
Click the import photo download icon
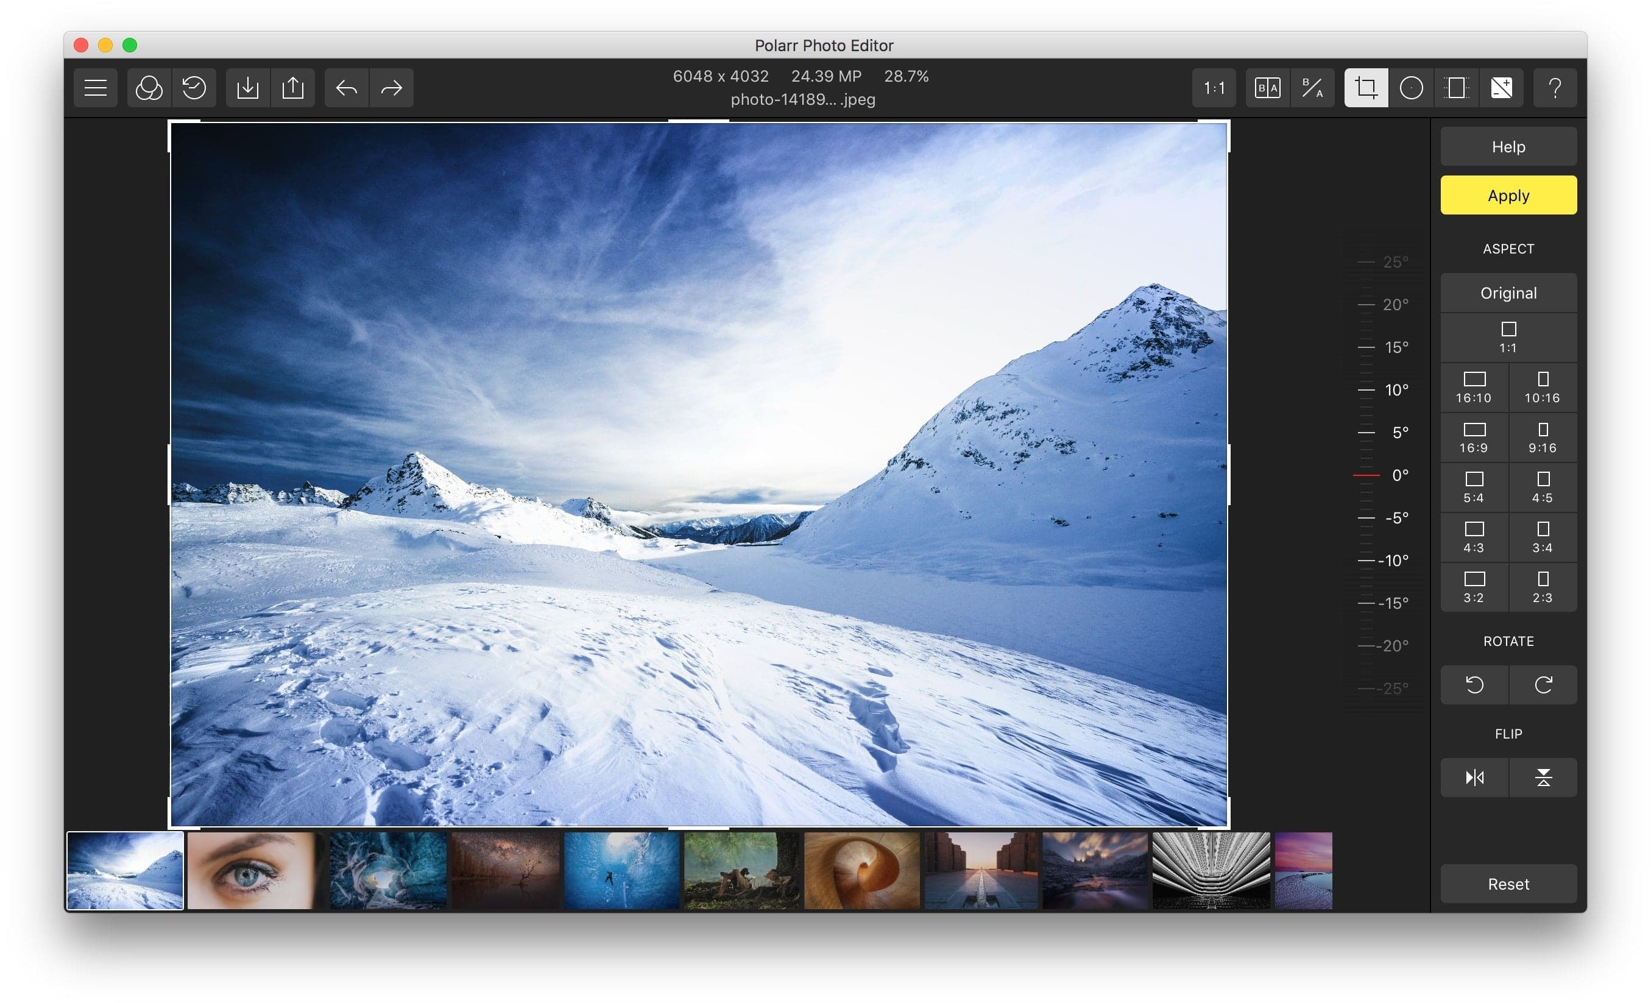[x=248, y=88]
